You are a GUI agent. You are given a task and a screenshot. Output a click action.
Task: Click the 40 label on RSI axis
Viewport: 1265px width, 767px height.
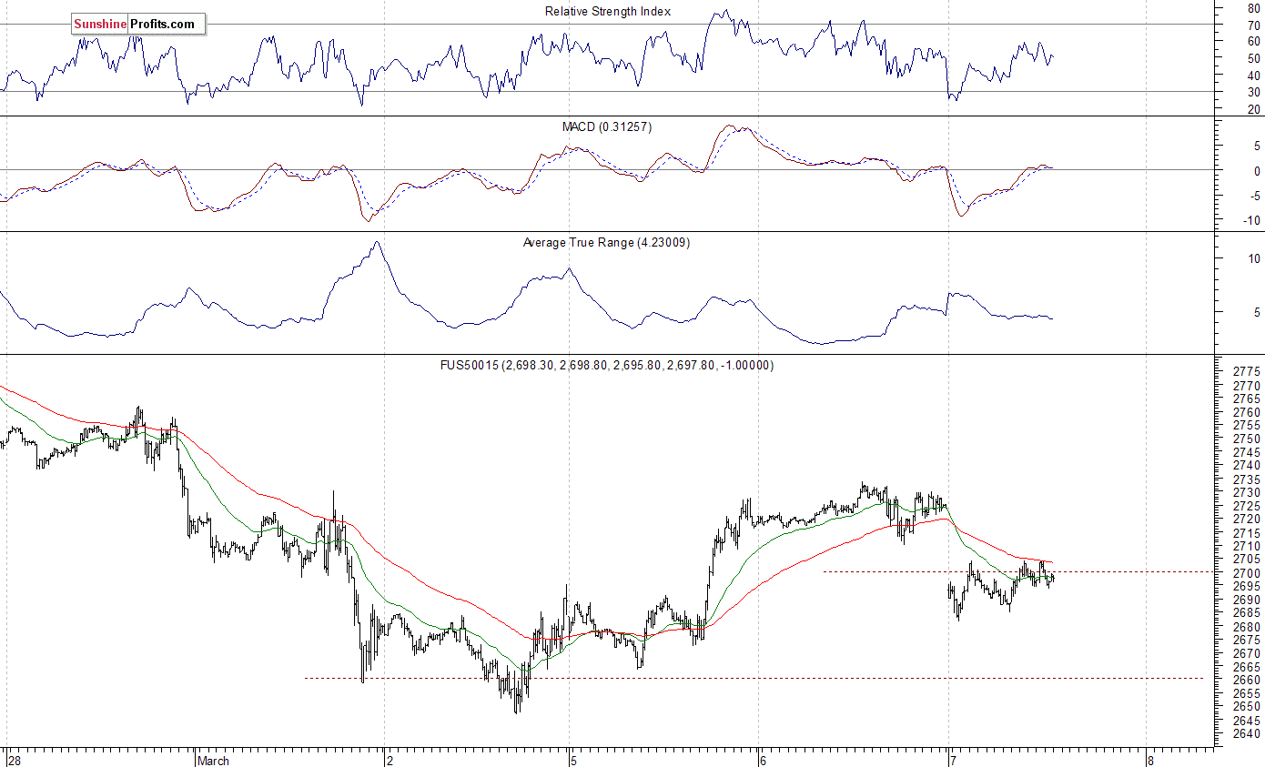(1254, 76)
